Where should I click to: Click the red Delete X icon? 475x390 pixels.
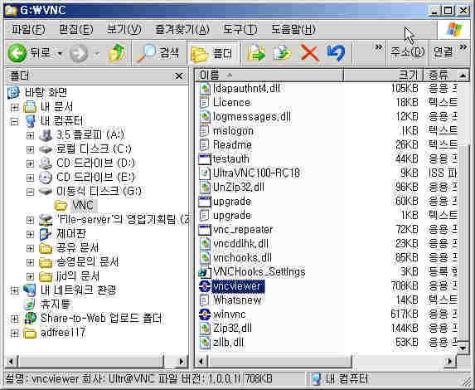point(309,53)
